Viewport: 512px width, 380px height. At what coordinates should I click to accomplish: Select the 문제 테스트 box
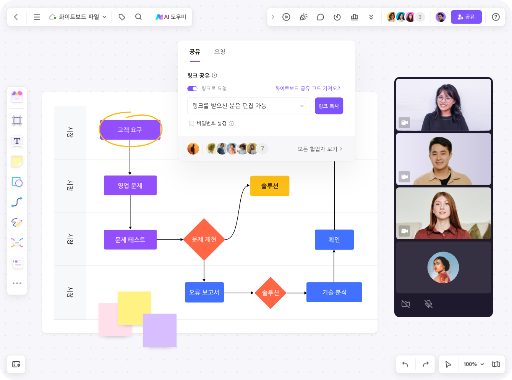coord(130,240)
